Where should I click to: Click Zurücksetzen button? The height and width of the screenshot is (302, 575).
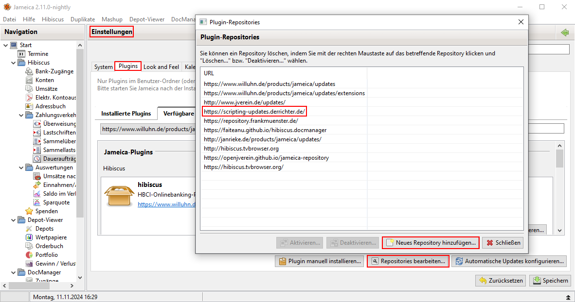coord(501,281)
